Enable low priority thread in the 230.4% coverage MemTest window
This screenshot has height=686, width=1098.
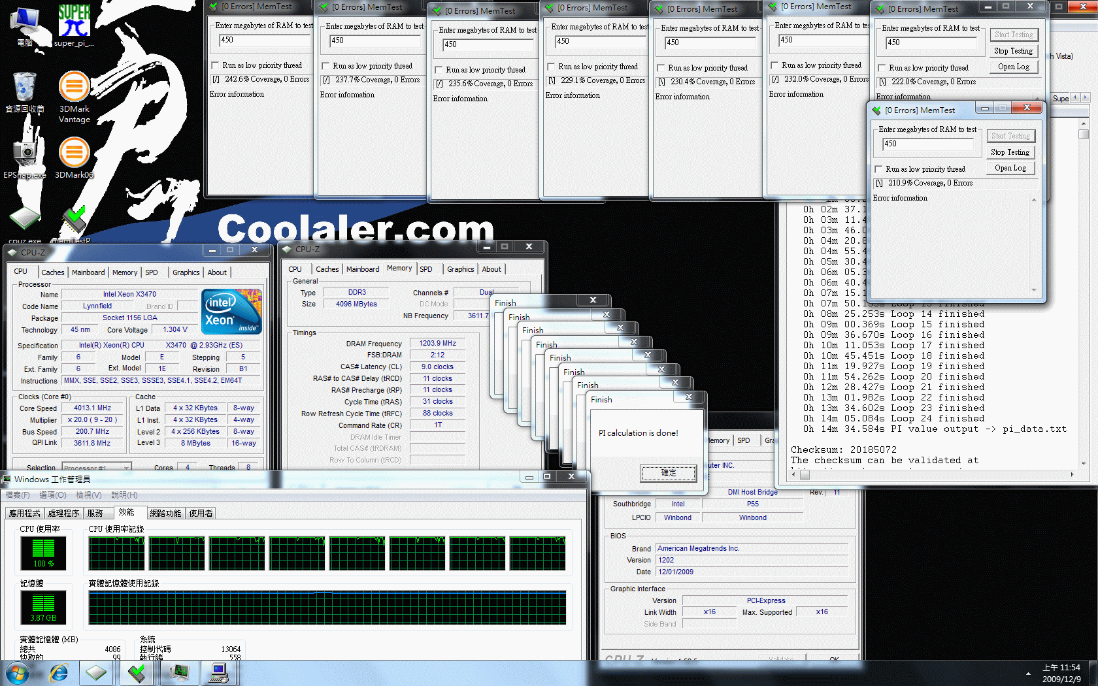[x=661, y=68]
